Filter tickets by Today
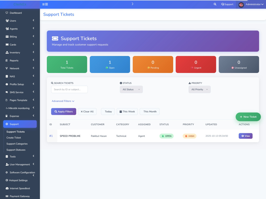Image resolution: width=266 pixels, height=199 pixels. pyautogui.click(x=108, y=111)
